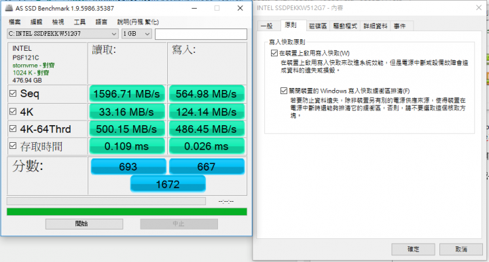489x262 pixels.
Task: Click the AS SSD Benchmark title bar icon
Action: pyautogui.click(x=10, y=8)
